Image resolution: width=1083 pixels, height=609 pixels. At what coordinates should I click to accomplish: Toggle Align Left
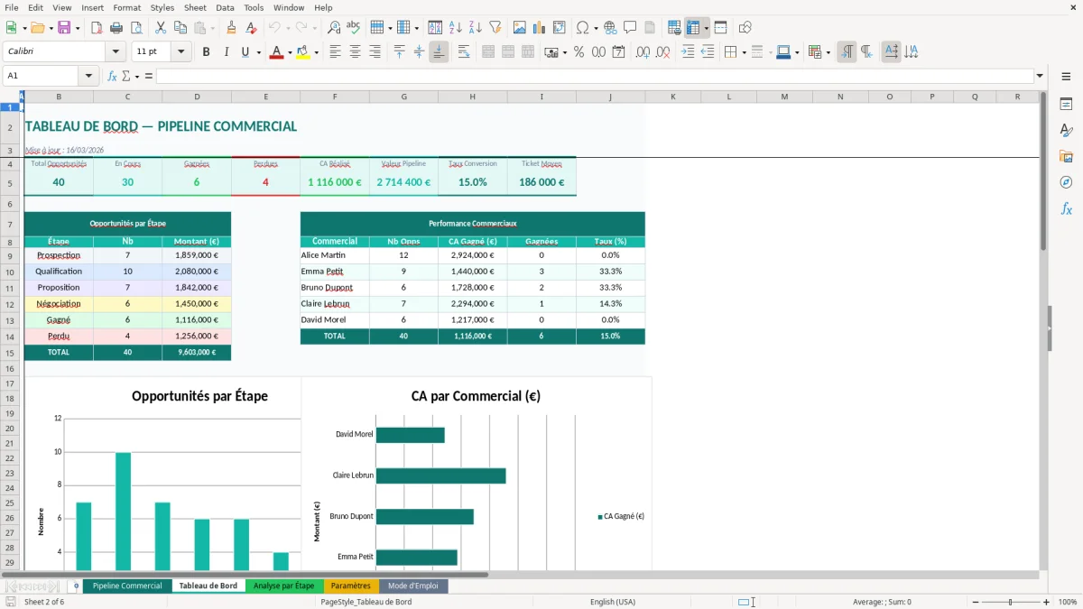[335, 52]
